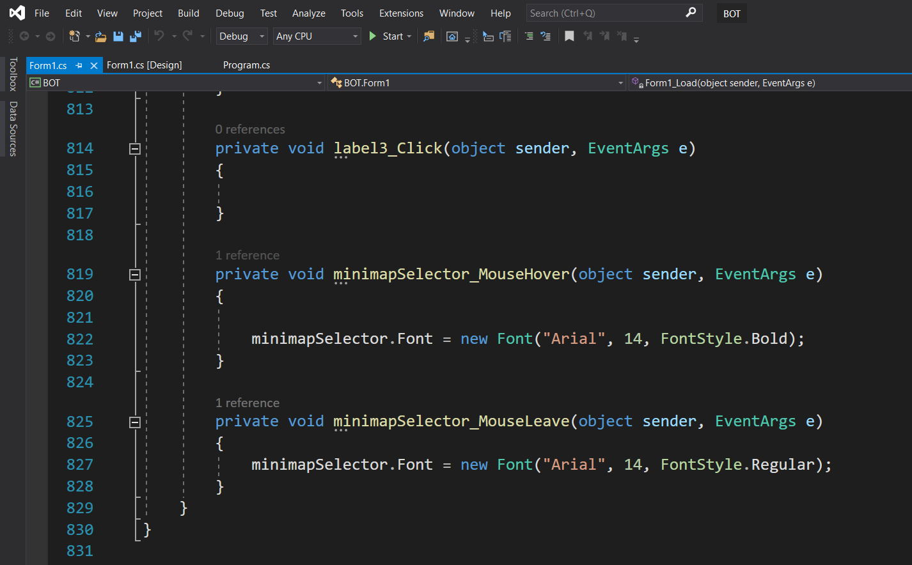Open the Edit menu
The height and width of the screenshot is (565, 912).
(74, 13)
